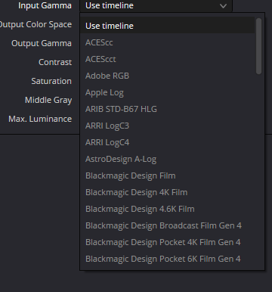Select Apple Log gamma

click(x=168, y=92)
